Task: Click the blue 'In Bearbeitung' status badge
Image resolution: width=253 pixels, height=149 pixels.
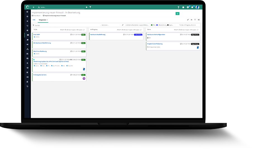Action: (x=138, y=35)
